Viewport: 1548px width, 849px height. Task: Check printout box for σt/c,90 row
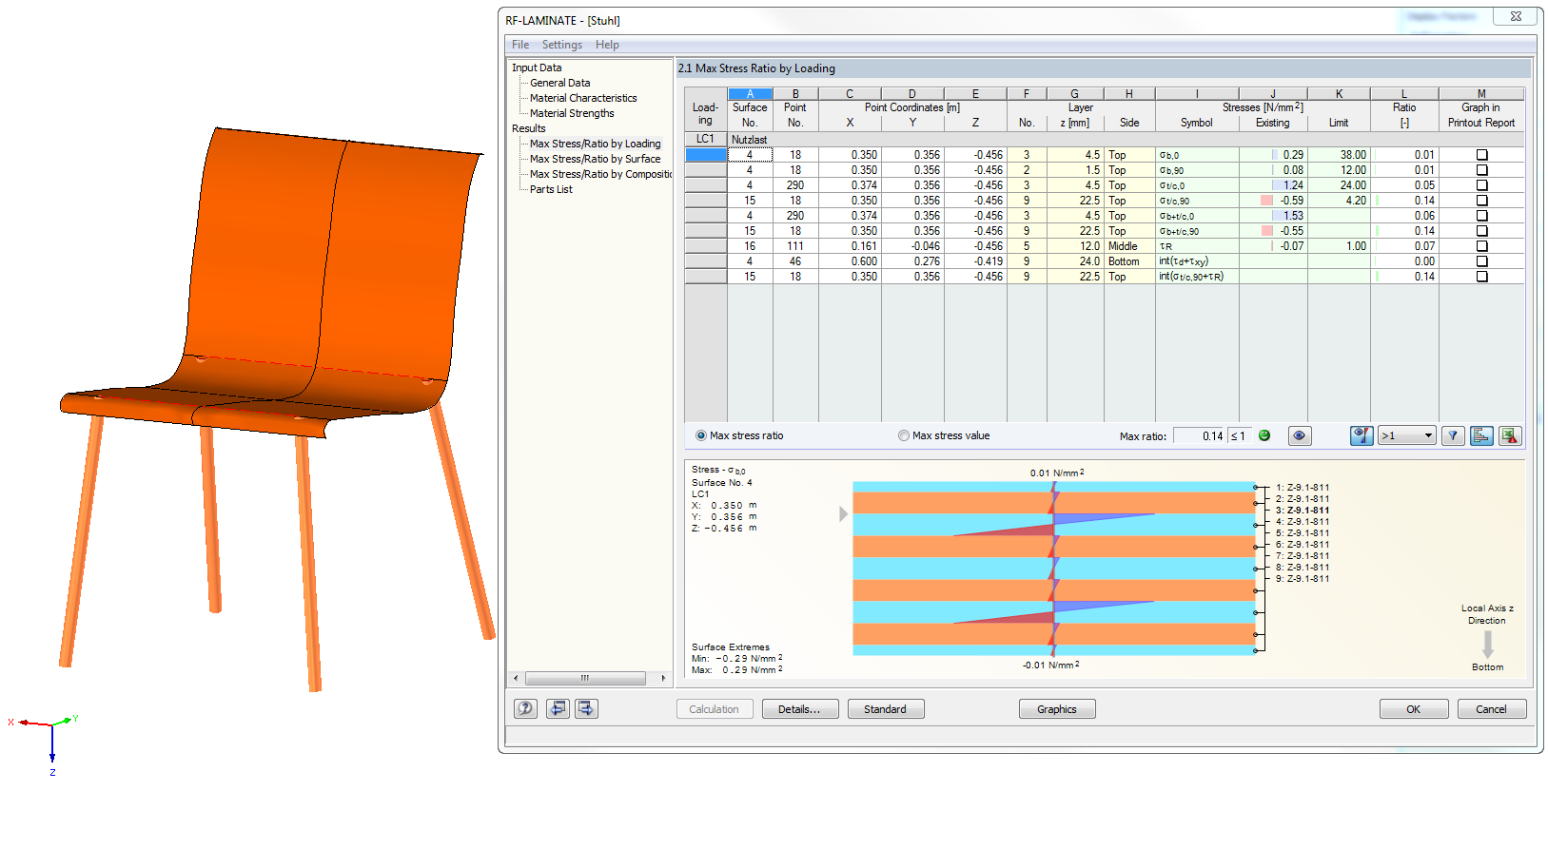pos(1481,201)
